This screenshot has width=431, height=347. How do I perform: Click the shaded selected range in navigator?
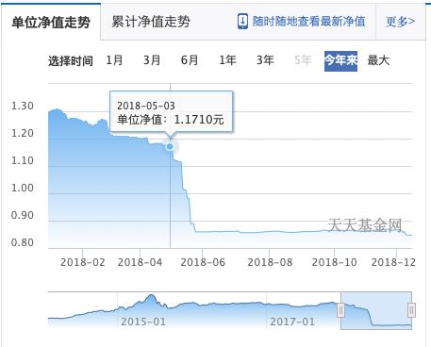pyautogui.click(x=376, y=310)
